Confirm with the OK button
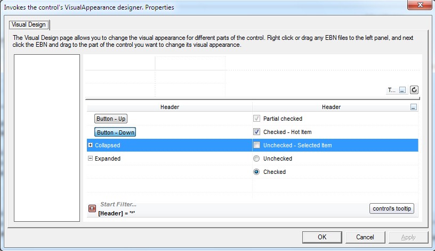 (x=322, y=237)
